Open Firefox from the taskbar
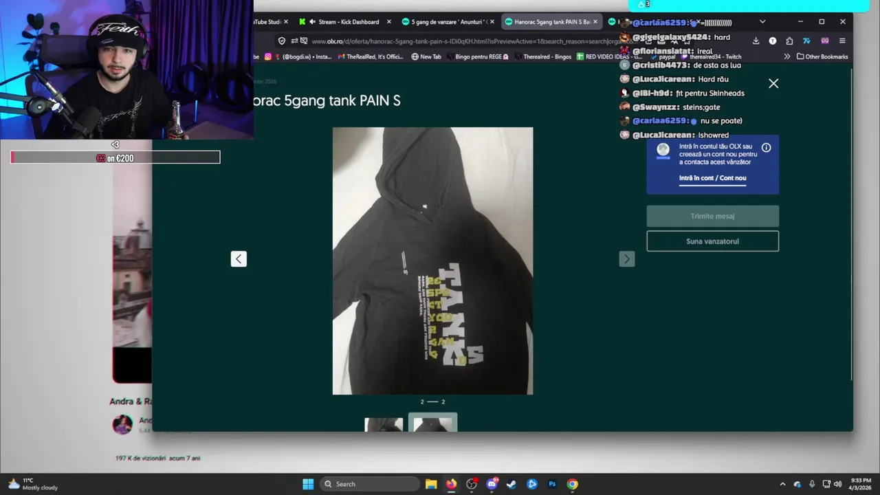This screenshot has width=880, height=495. (451, 484)
